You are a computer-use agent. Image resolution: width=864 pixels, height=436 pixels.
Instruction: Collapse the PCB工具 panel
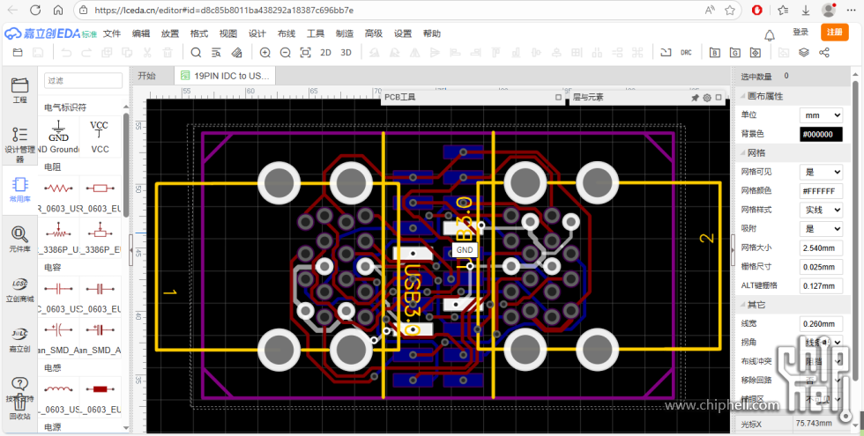(x=558, y=98)
